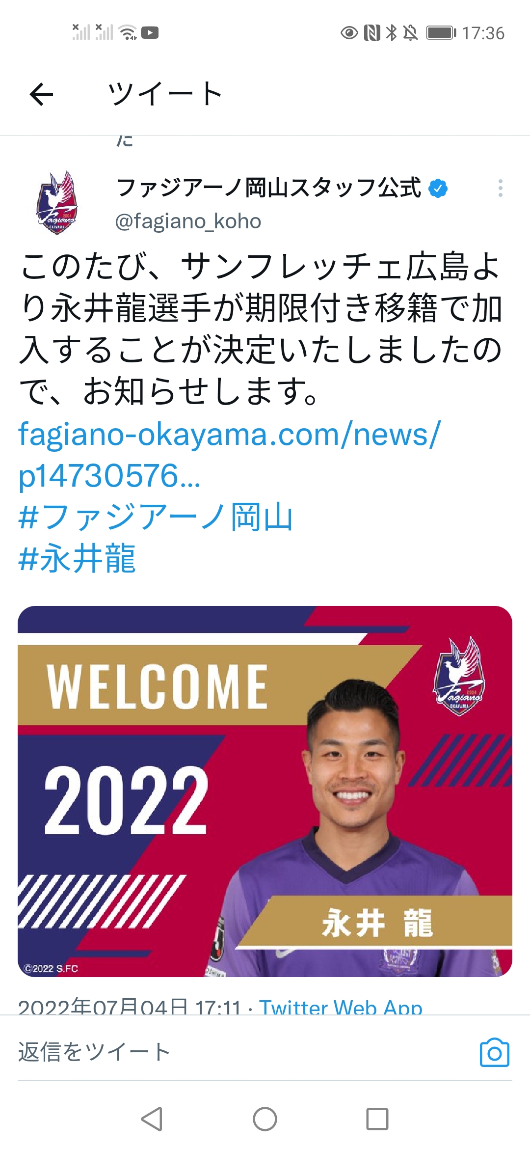Tap the ツイート header title
This screenshot has width=530, height=1149.
coord(165,94)
